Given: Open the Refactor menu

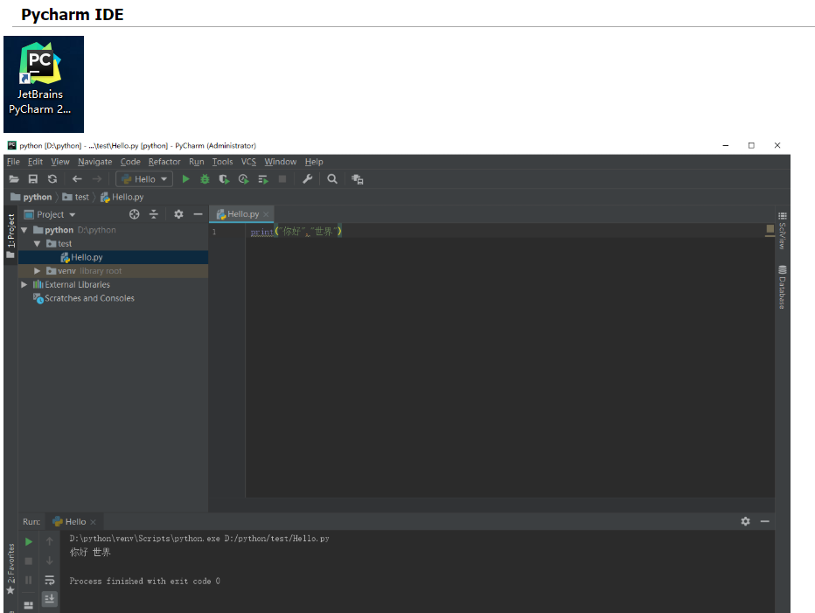Looking at the screenshot, I should [164, 162].
